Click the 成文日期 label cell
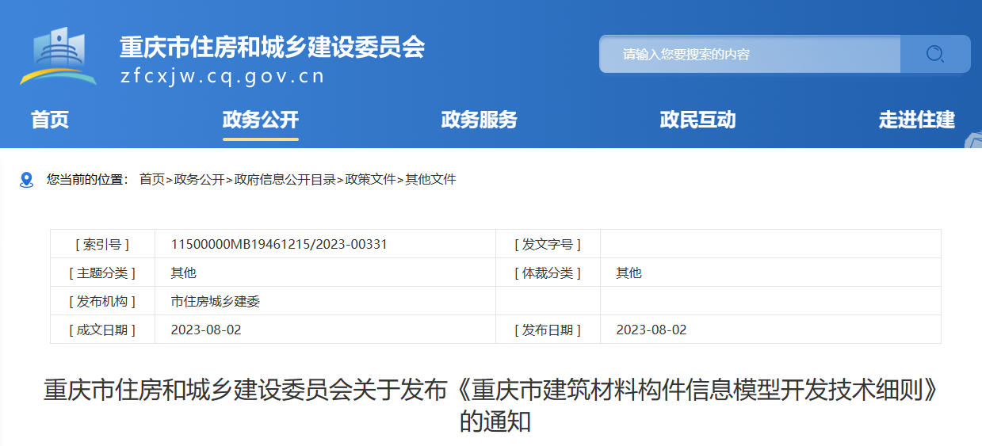 click(x=103, y=330)
